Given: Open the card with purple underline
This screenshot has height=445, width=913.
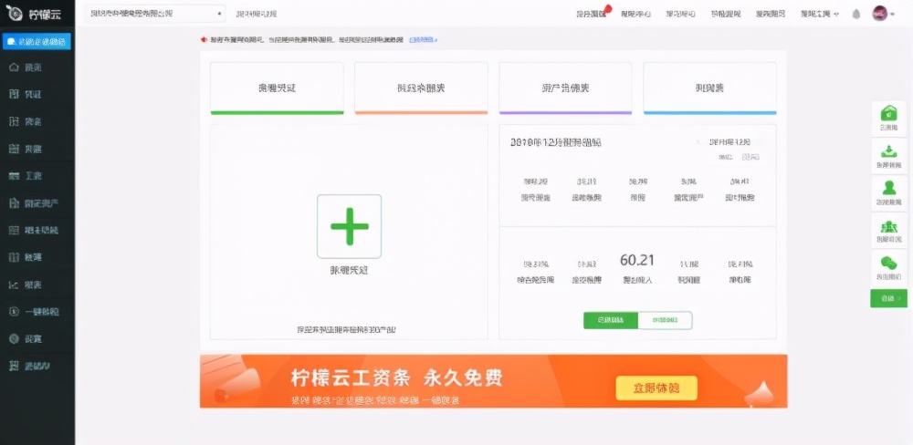Looking at the screenshot, I should click(x=565, y=88).
